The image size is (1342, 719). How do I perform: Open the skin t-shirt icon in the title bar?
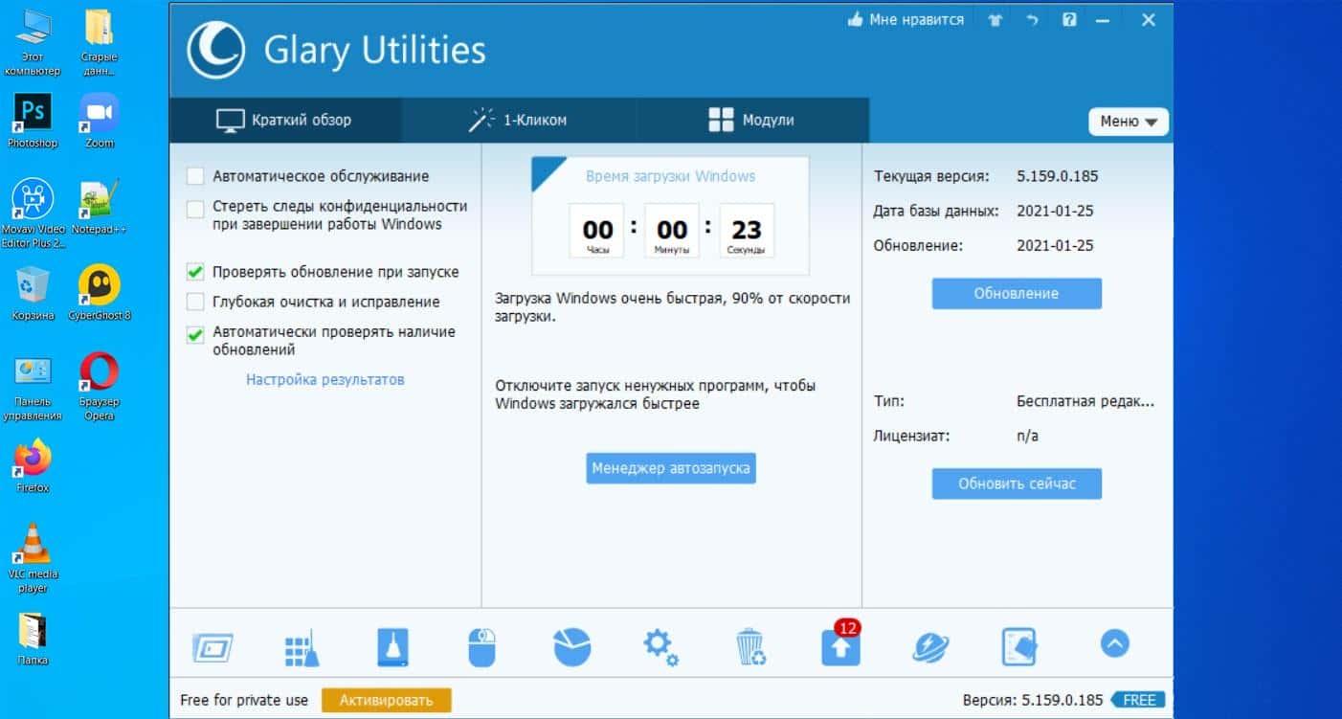995,20
